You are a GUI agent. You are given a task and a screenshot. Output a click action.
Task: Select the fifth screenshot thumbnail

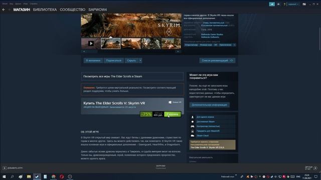pyautogui.click(x=171, y=43)
